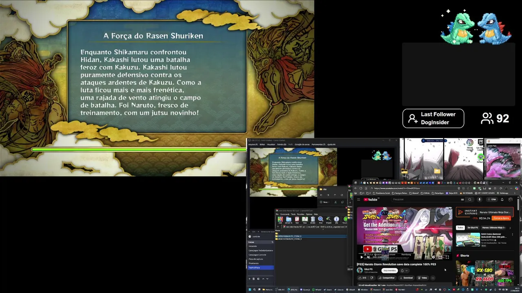Toggle YouTube theater mode

coord(440,257)
